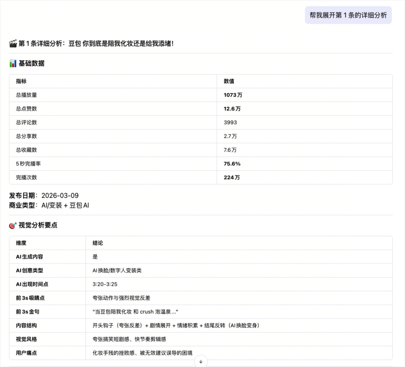
Task: Click the cell 化妆手残的挫败感、被无效建议误导的困境
Action: coord(143,353)
